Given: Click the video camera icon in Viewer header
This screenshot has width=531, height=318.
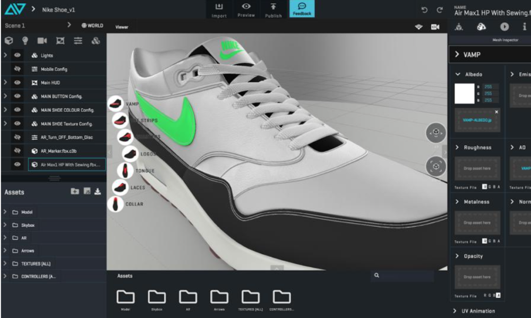Looking at the screenshot, I should pyautogui.click(x=435, y=26).
